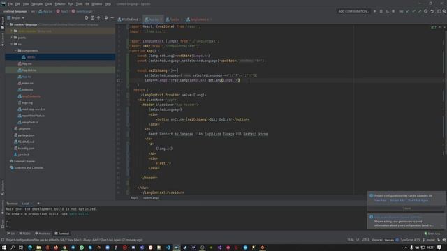The width and height of the screenshot is (447, 251).
Task: Add new terminal tab with plus icon
Action: [38, 204]
